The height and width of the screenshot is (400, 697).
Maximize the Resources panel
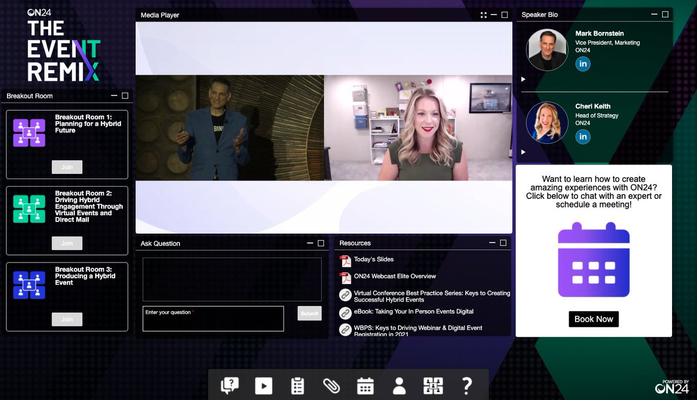(x=504, y=243)
